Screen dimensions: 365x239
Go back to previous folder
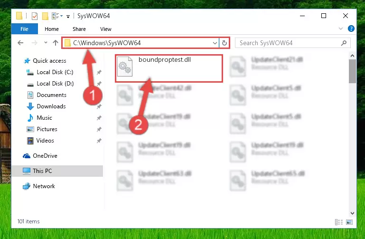(x=20, y=43)
